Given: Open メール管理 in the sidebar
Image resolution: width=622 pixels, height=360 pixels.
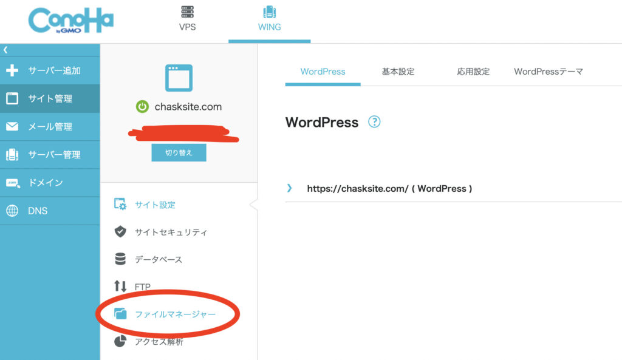Looking at the screenshot, I should click(x=50, y=126).
